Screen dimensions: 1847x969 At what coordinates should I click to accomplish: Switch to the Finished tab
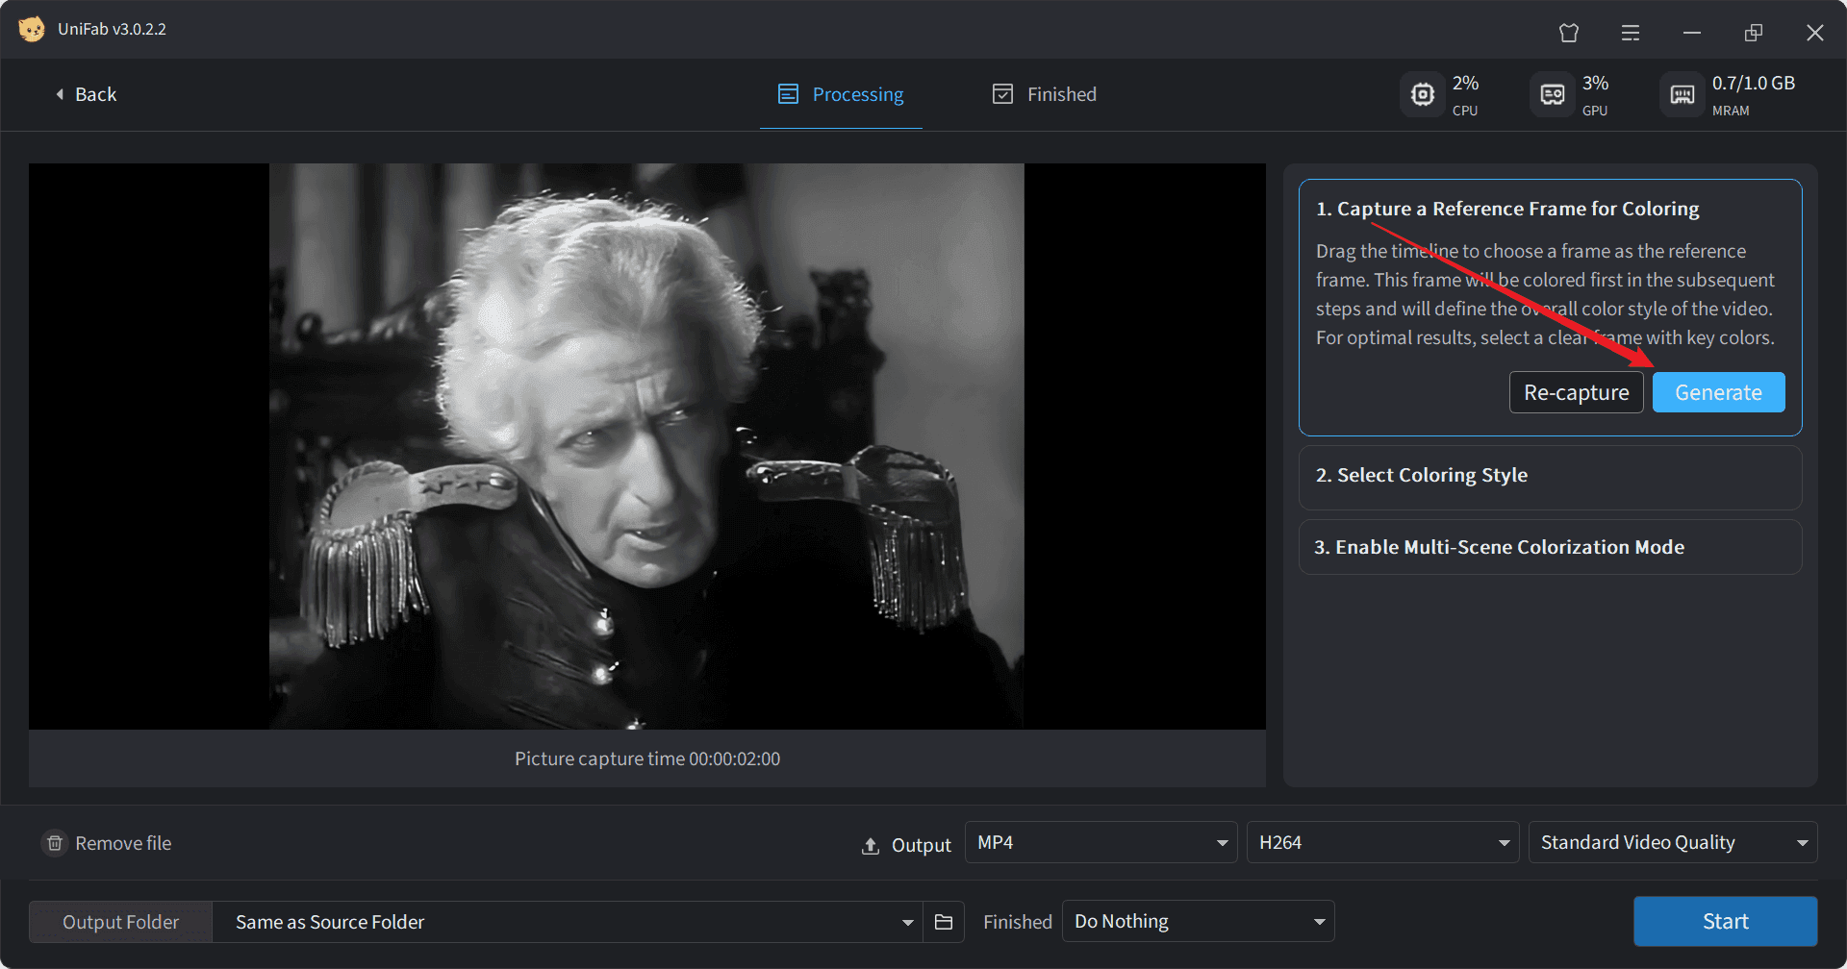coord(1045,94)
